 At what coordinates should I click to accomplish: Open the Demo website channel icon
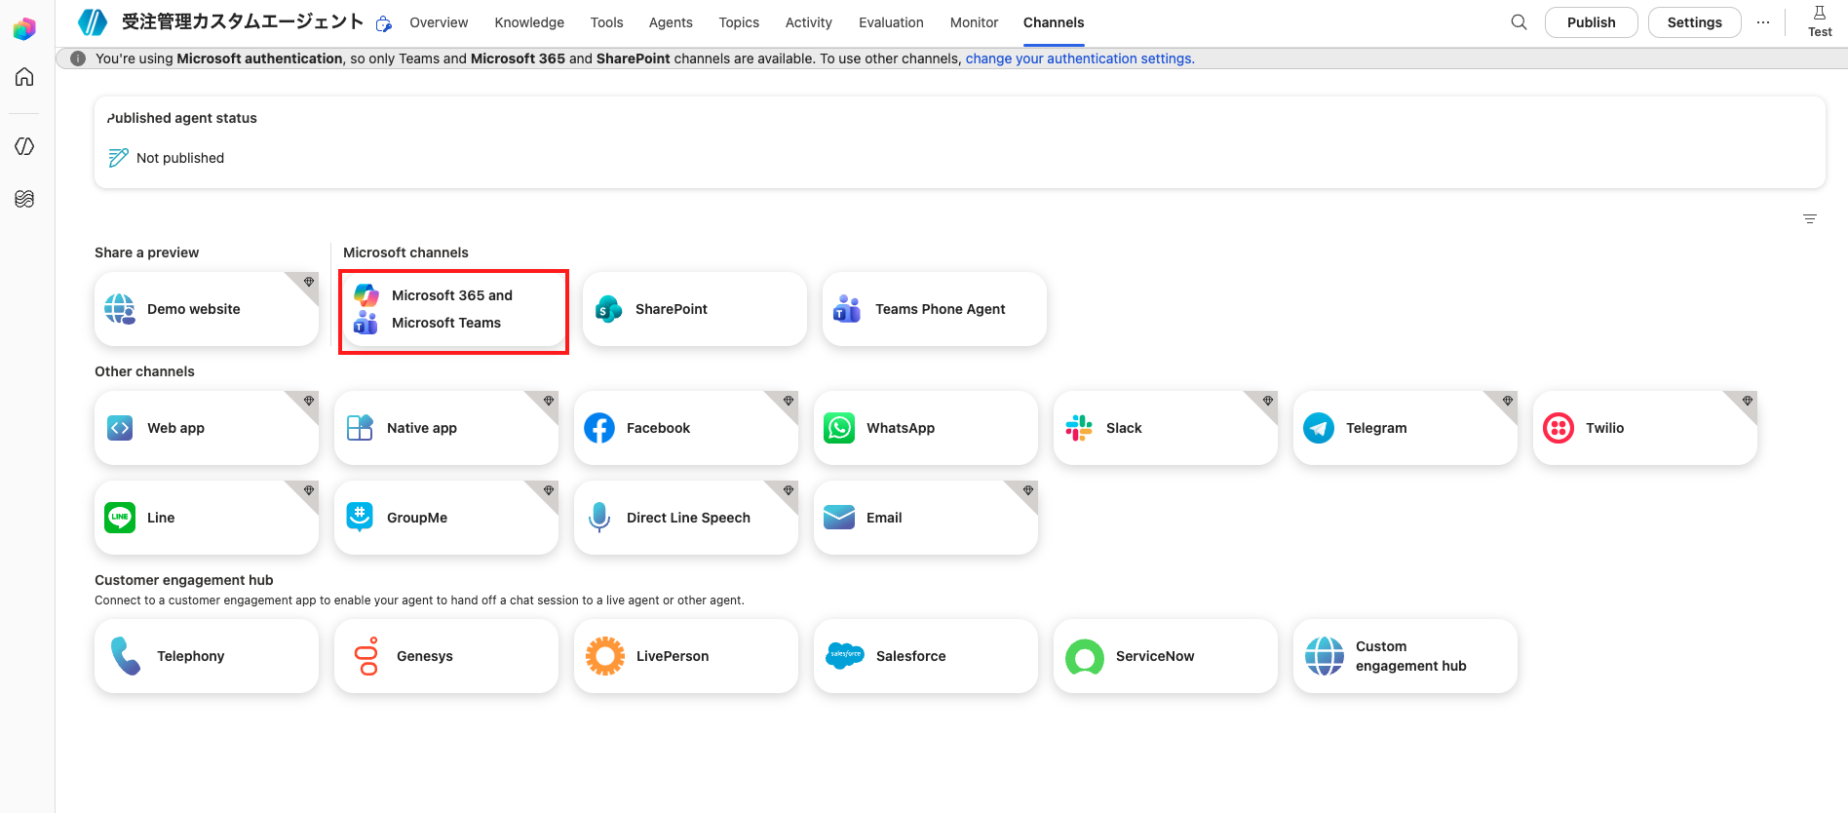click(120, 309)
